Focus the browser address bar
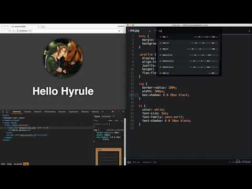 pos(67,31)
